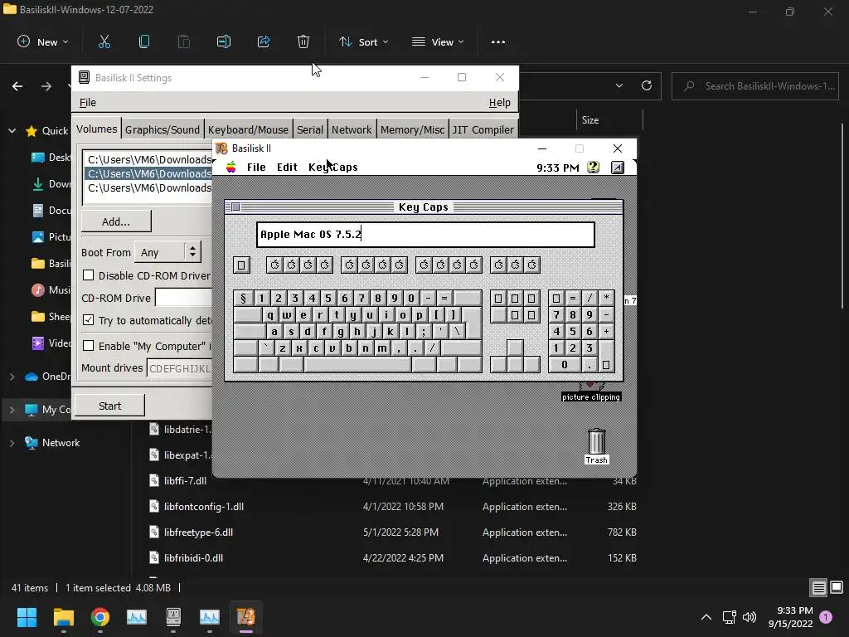Open Google Chrome from the taskbar
Image resolution: width=849 pixels, height=637 pixels.
coord(99,616)
